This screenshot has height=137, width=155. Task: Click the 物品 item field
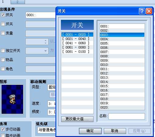[x=41, y=60]
